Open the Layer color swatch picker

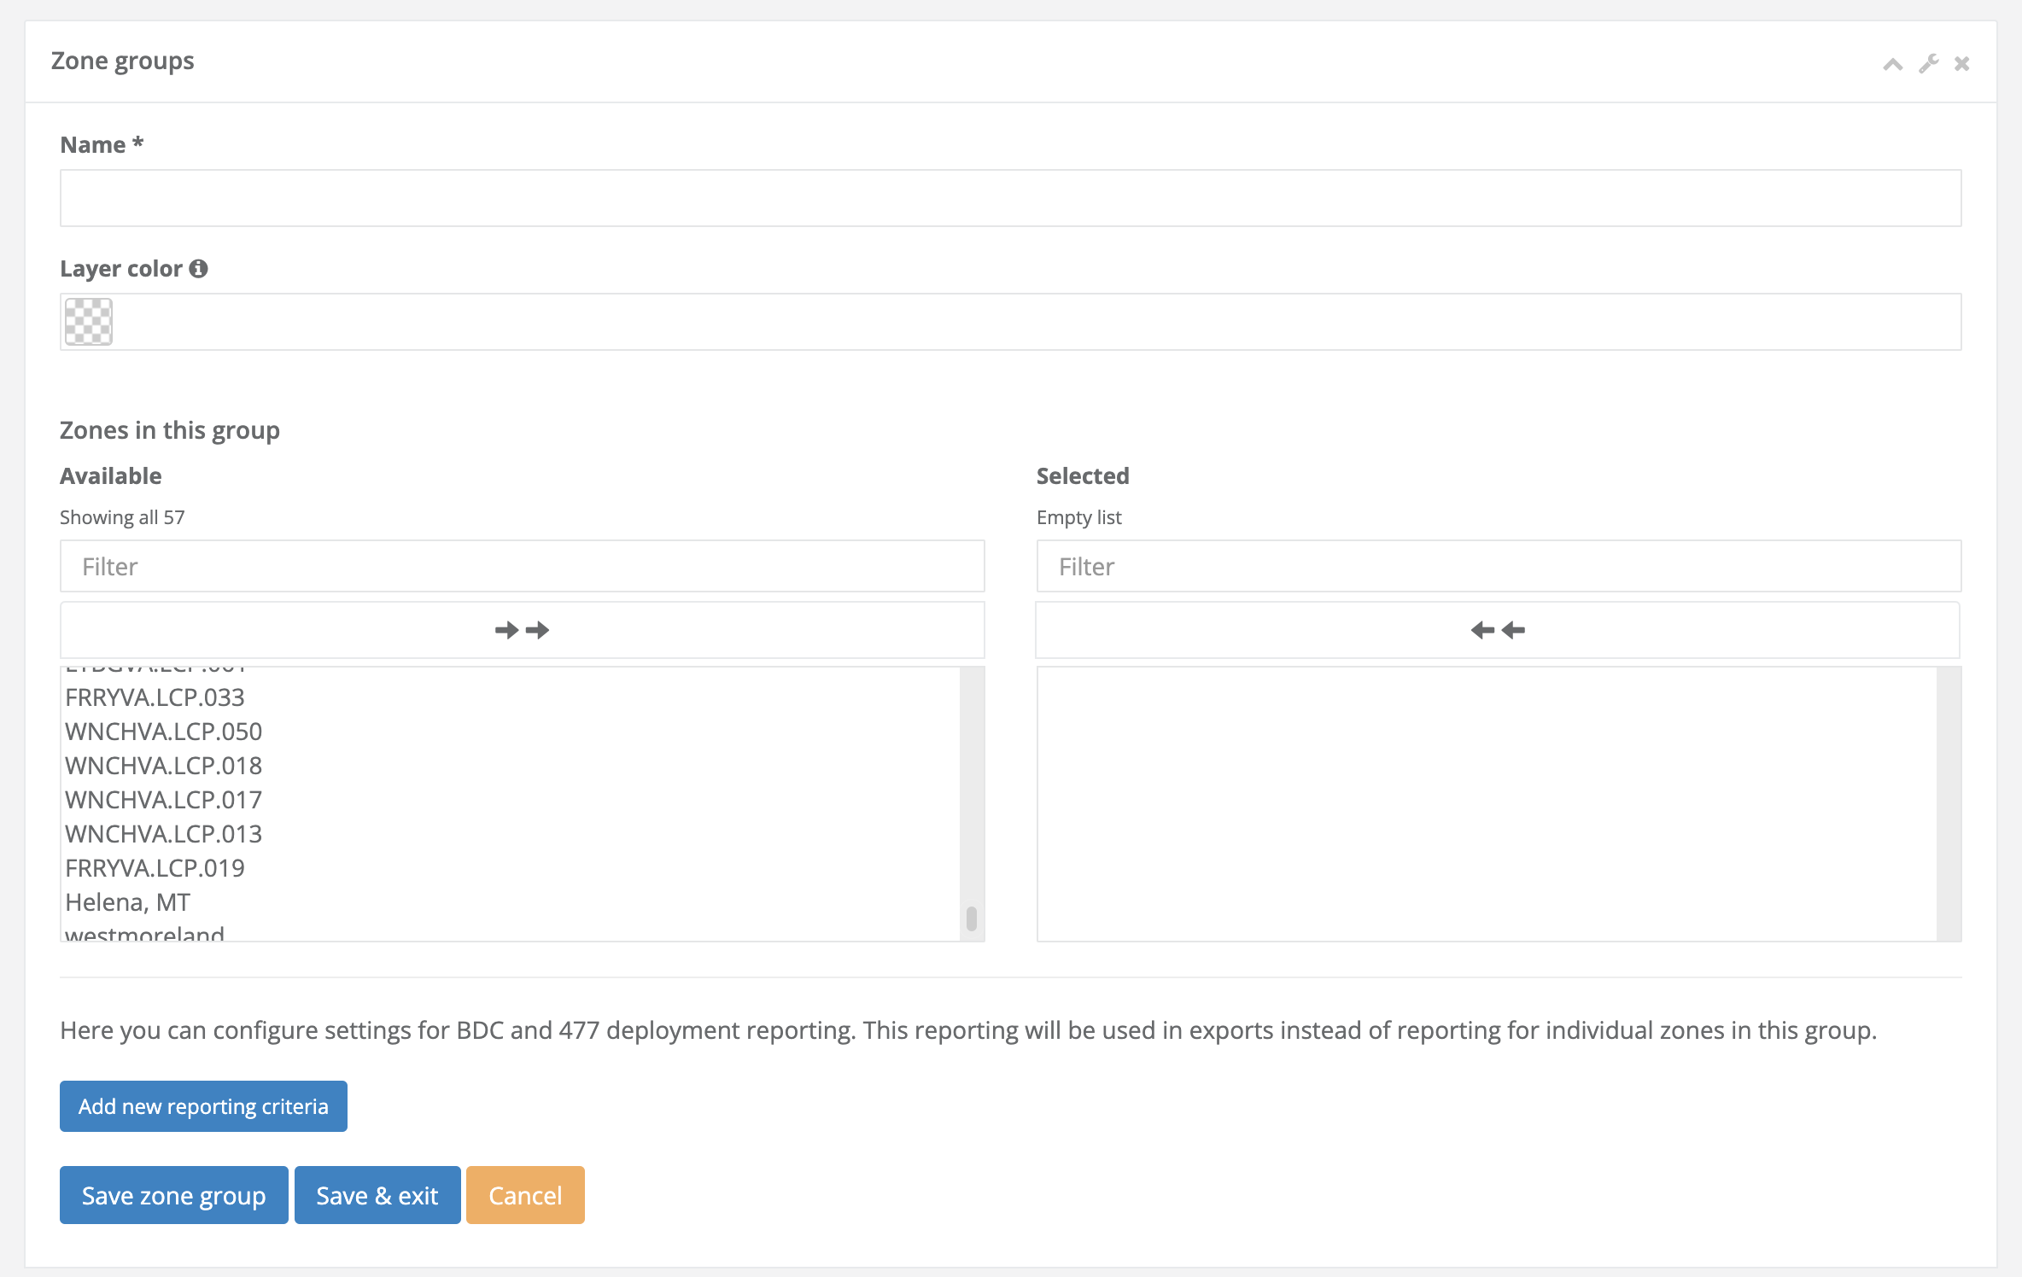[x=88, y=322]
